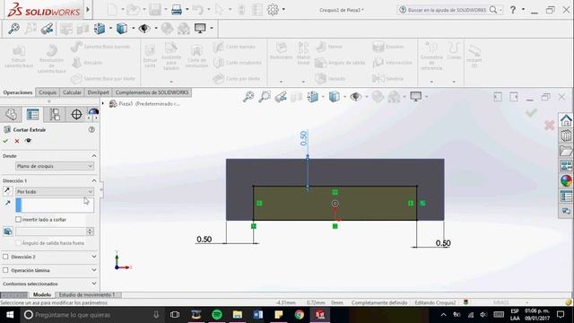Open View settings monitor icon
This screenshot has width=574, height=323.
[x=416, y=97]
